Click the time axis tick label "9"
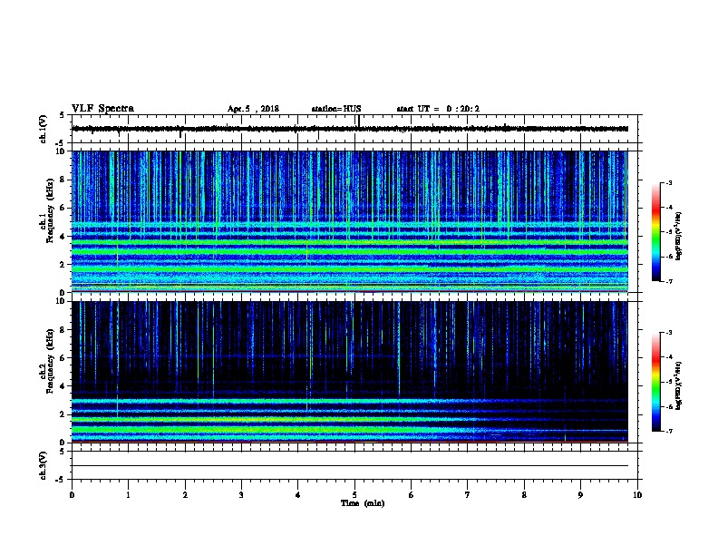 (x=580, y=495)
